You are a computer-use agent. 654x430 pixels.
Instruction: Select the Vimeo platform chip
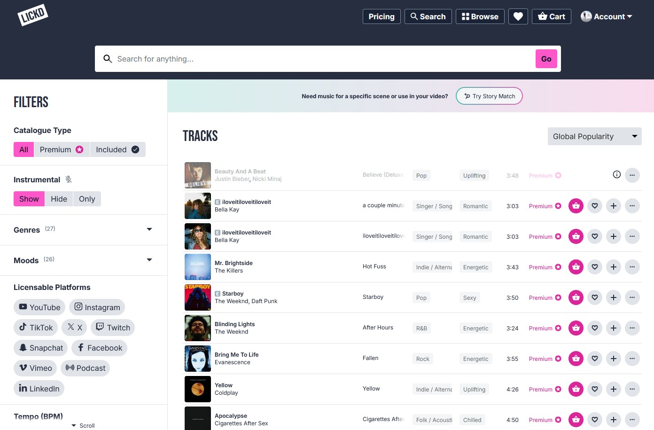coord(35,368)
